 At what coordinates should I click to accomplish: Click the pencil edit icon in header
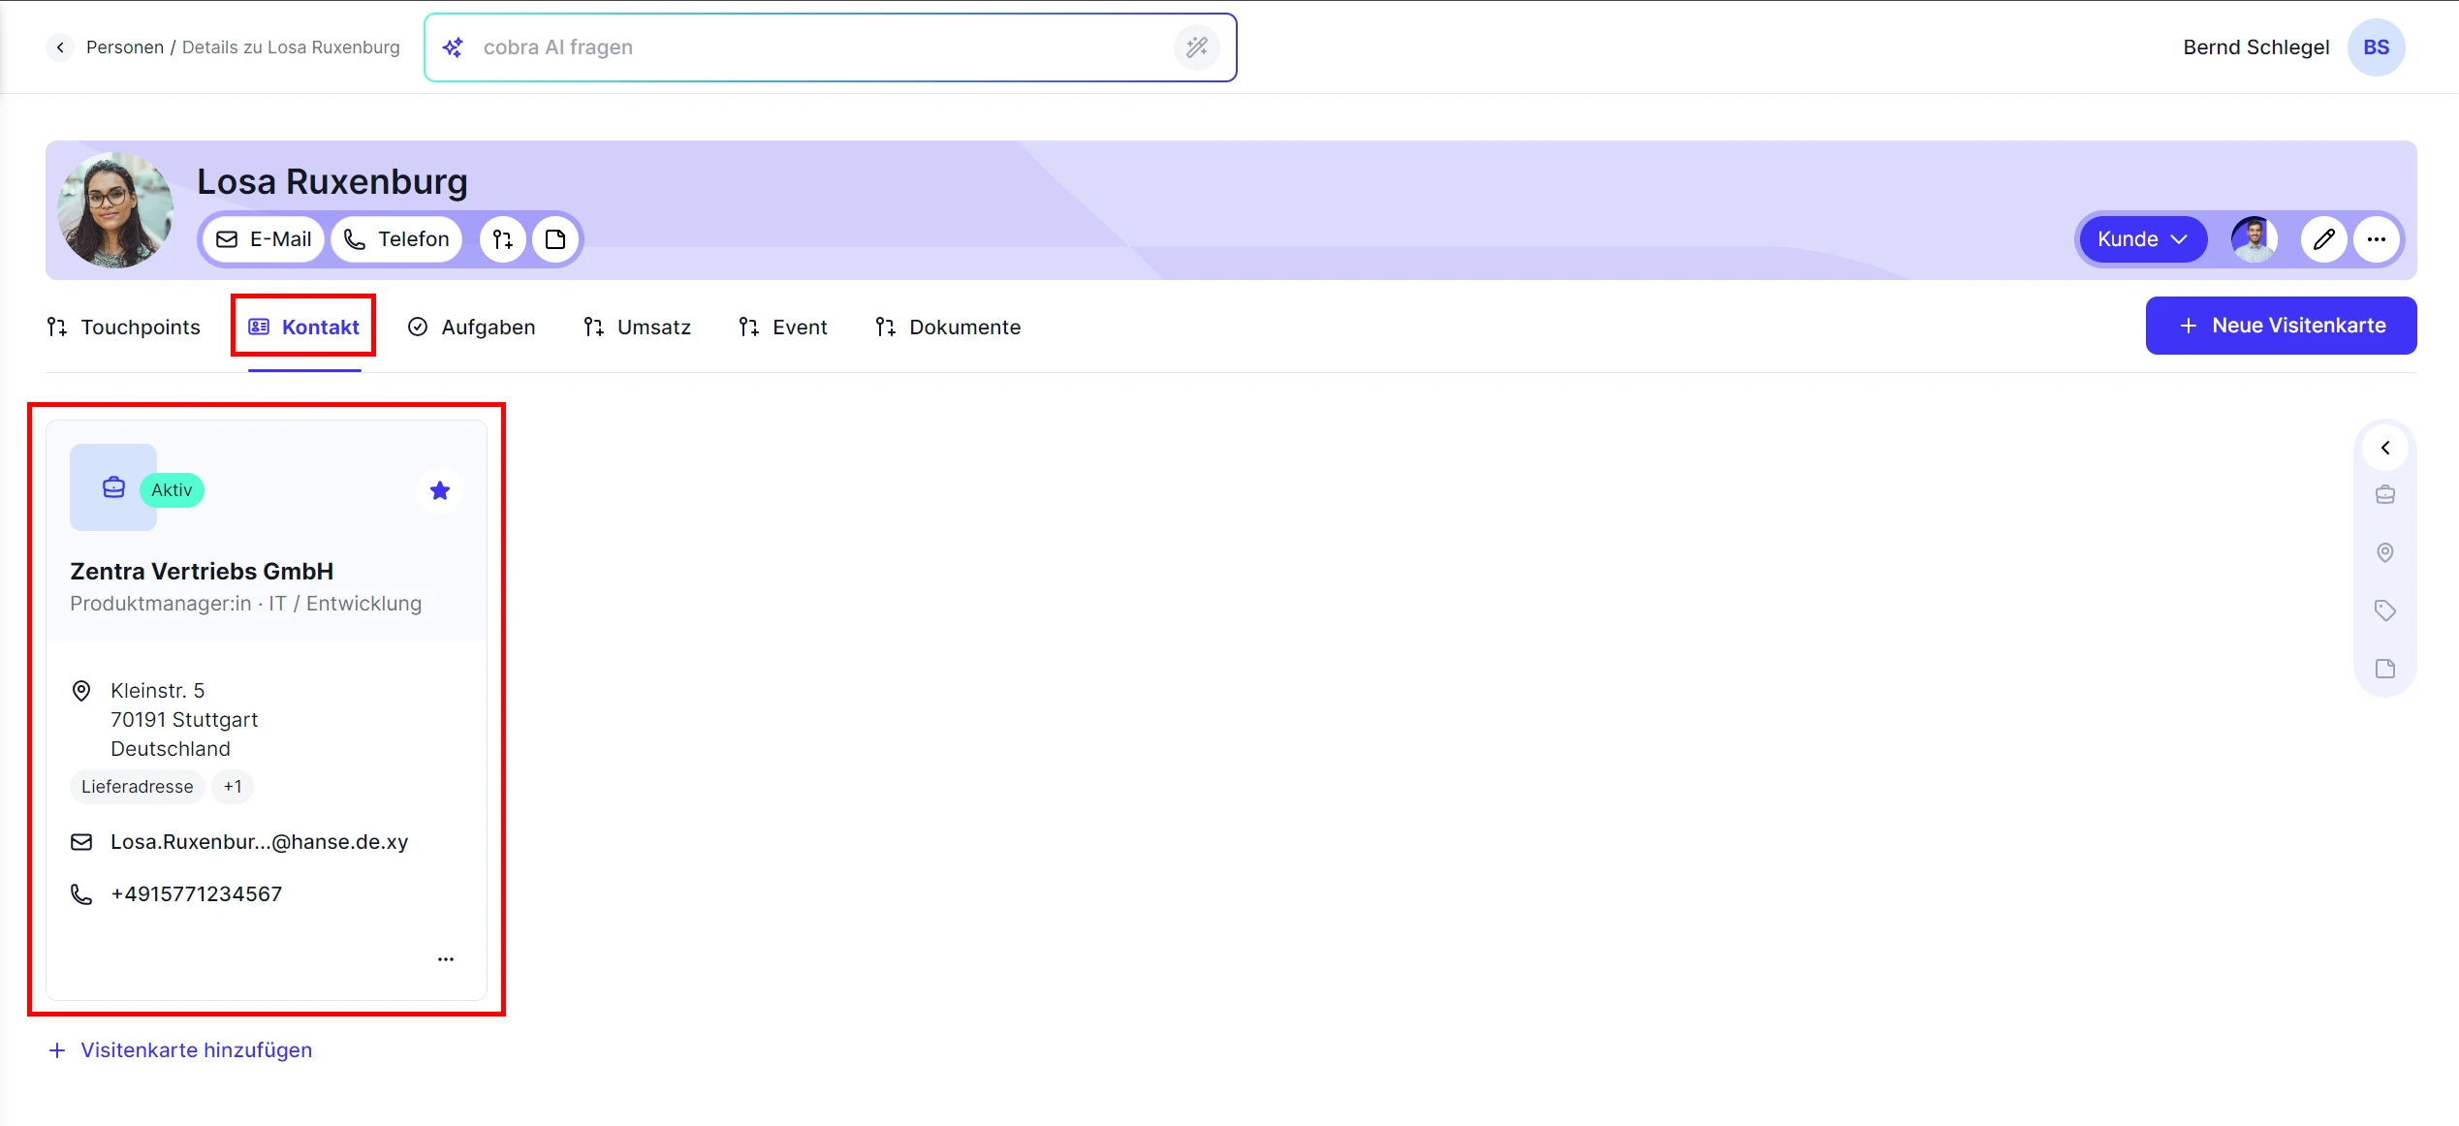[x=2323, y=239]
